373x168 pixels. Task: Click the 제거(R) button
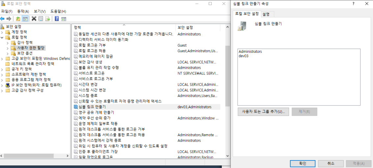pos(304,112)
